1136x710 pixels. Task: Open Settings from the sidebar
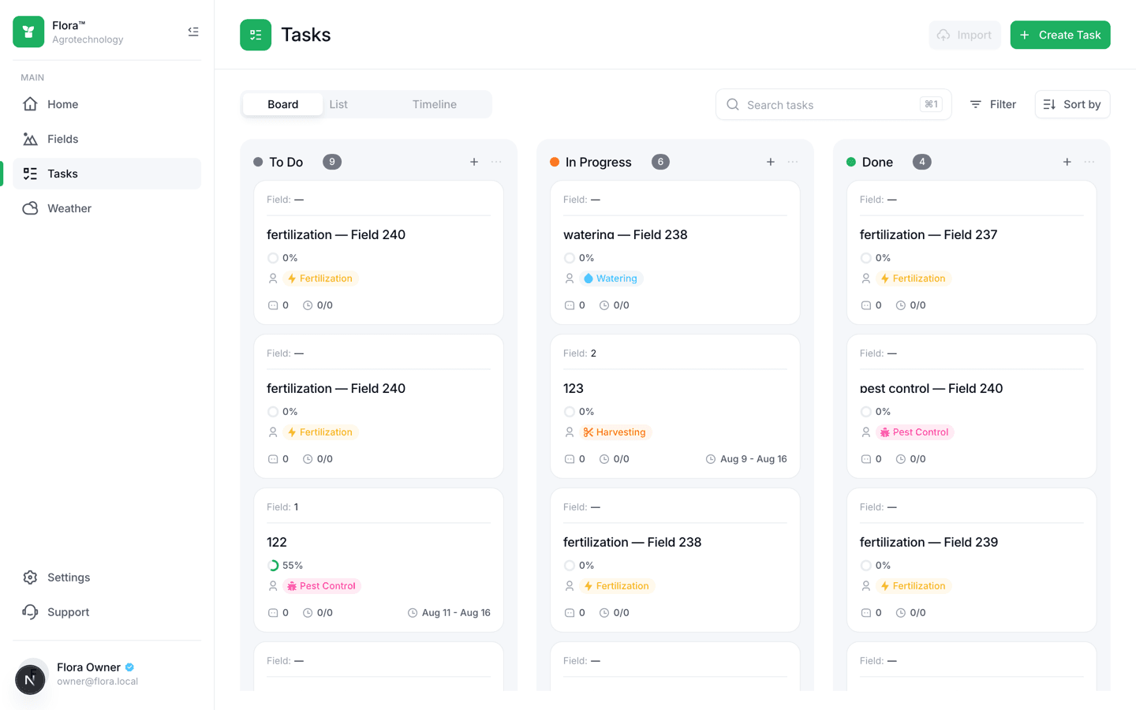[x=106, y=577]
